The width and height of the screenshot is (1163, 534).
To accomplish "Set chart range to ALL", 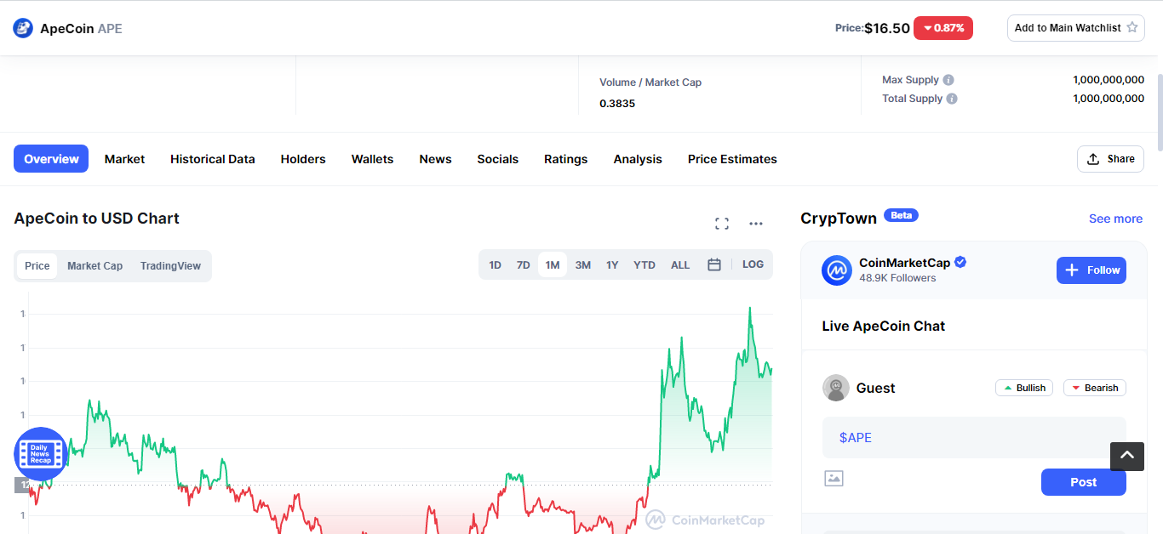I will point(680,264).
